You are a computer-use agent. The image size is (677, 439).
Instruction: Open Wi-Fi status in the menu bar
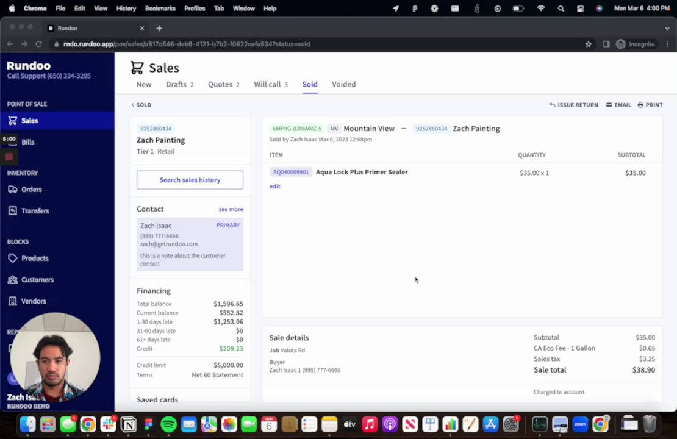(540, 8)
